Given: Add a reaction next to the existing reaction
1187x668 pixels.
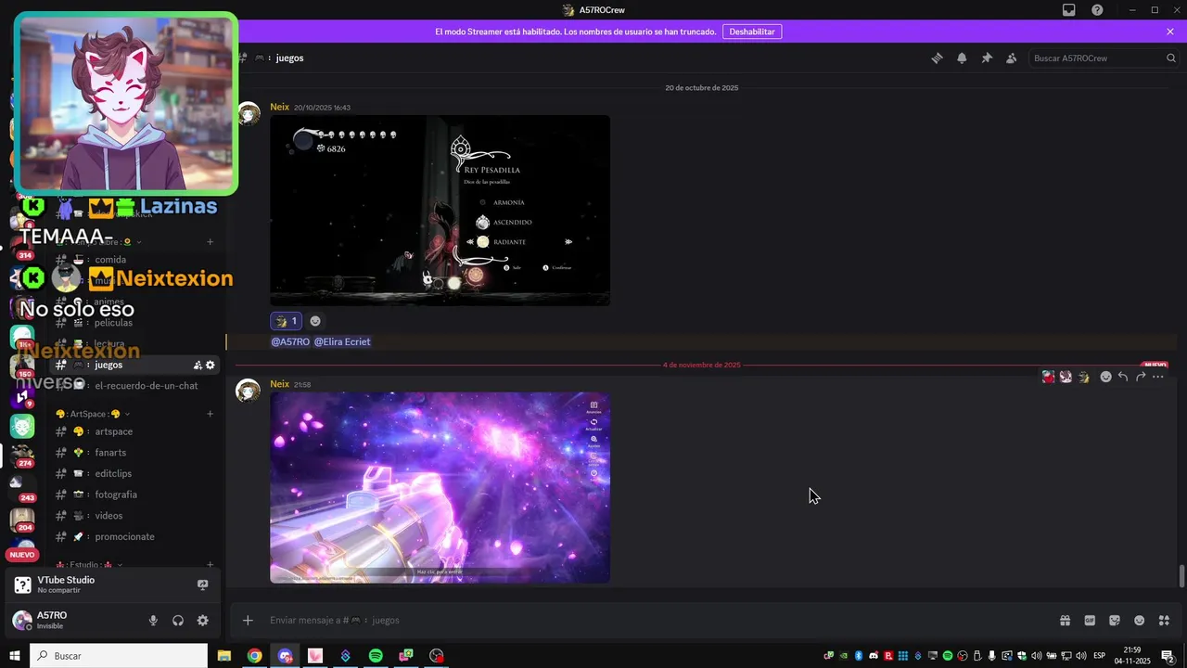Looking at the screenshot, I should point(315,321).
